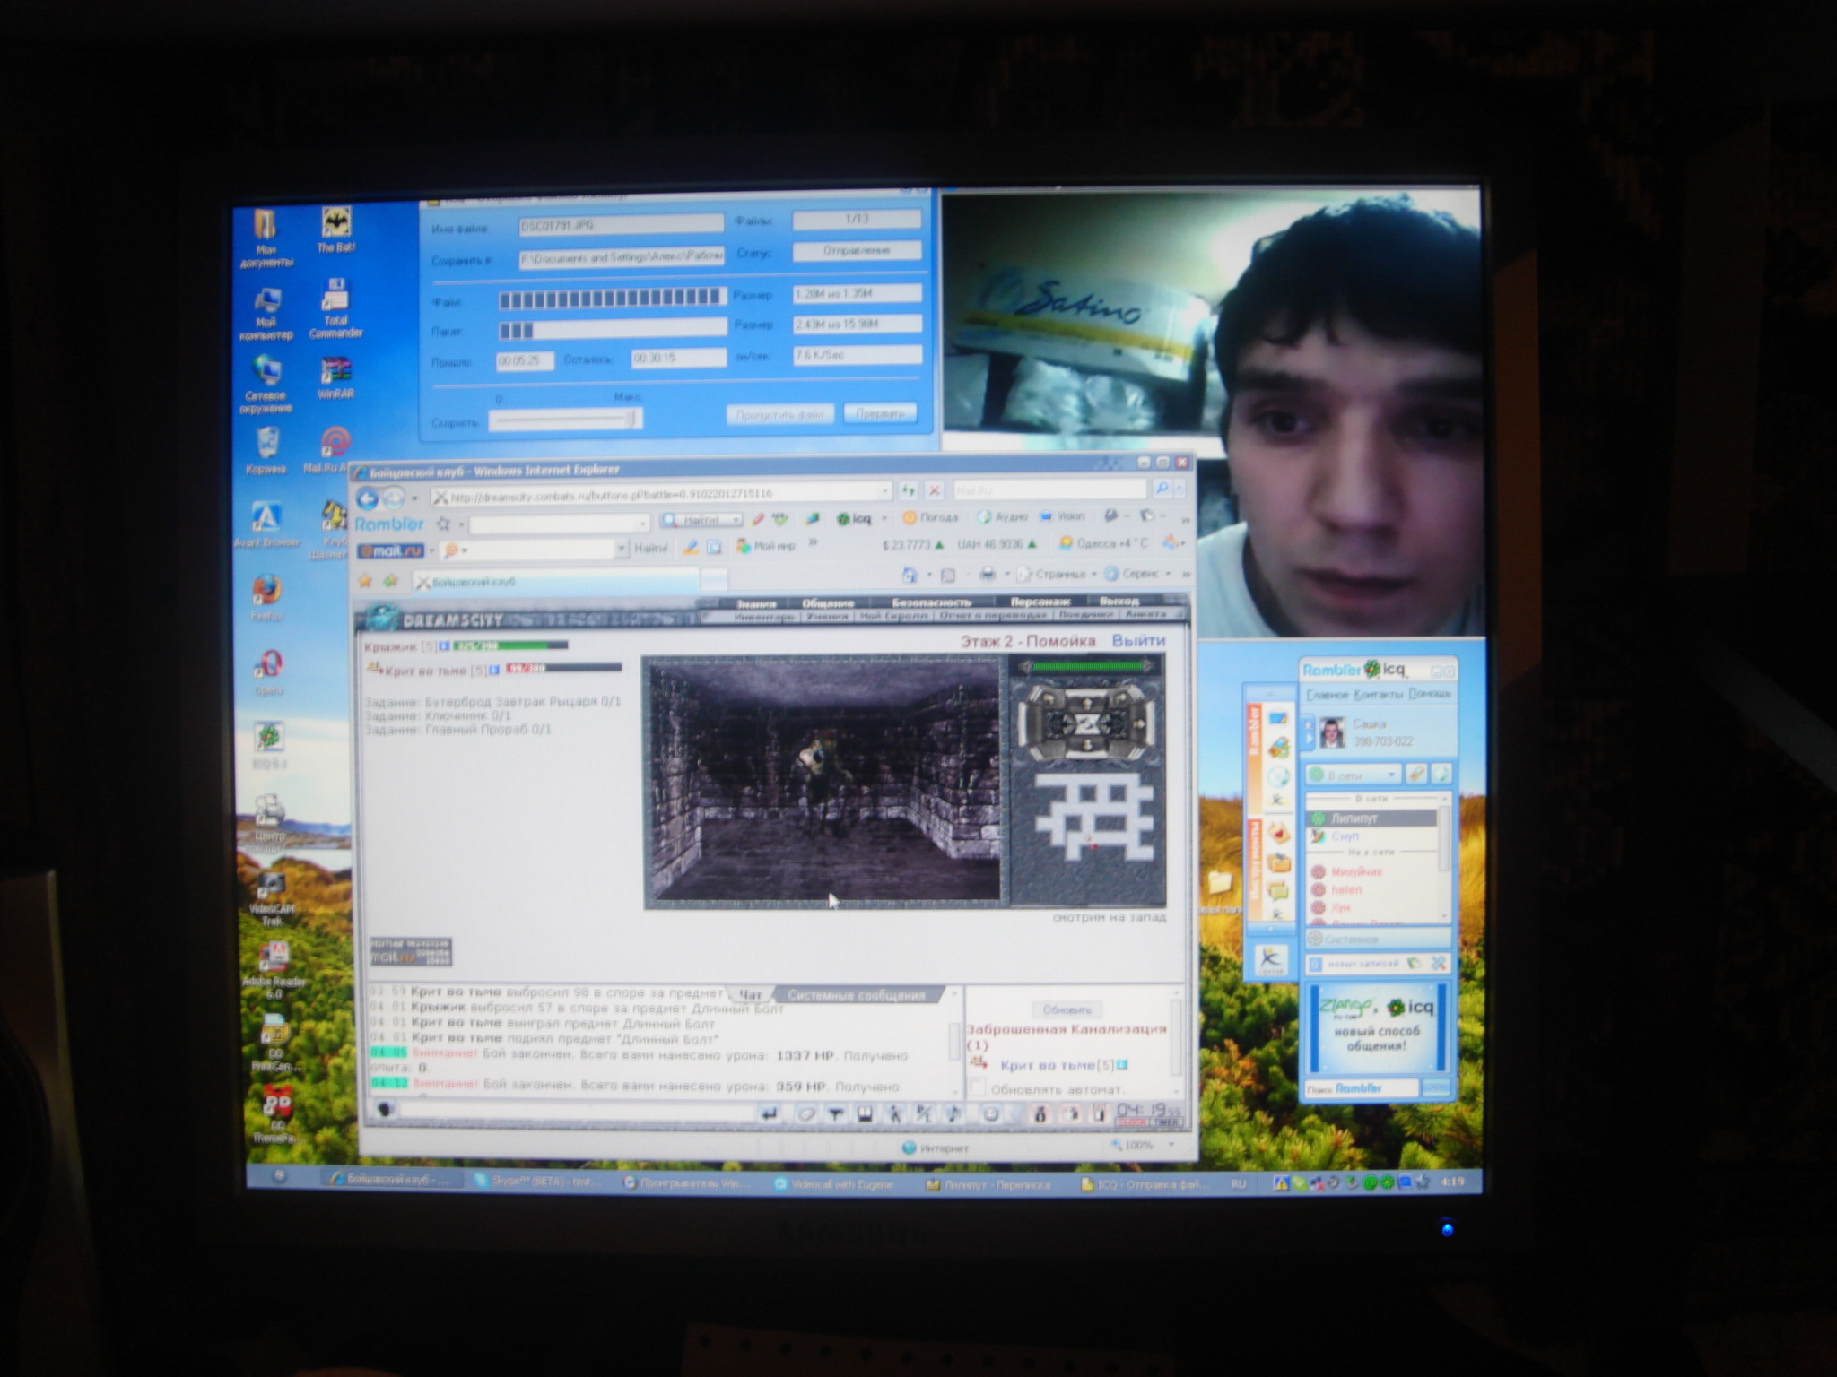Click the walking figure icon in game toolbar
1837x1377 pixels.
[x=894, y=1114]
